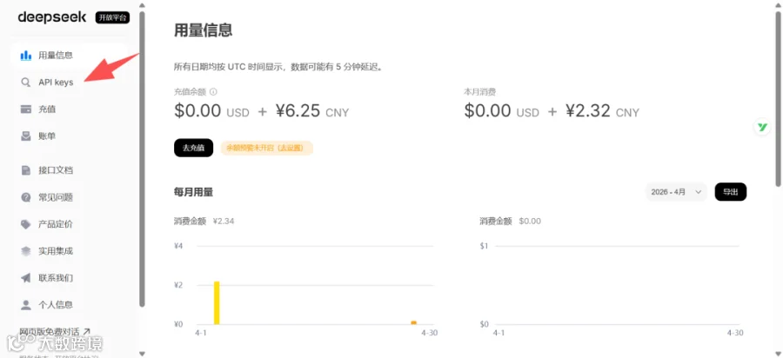783x358 pixels.
Task: Open the 网页版免费对话 external link
Action: tap(54, 332)
